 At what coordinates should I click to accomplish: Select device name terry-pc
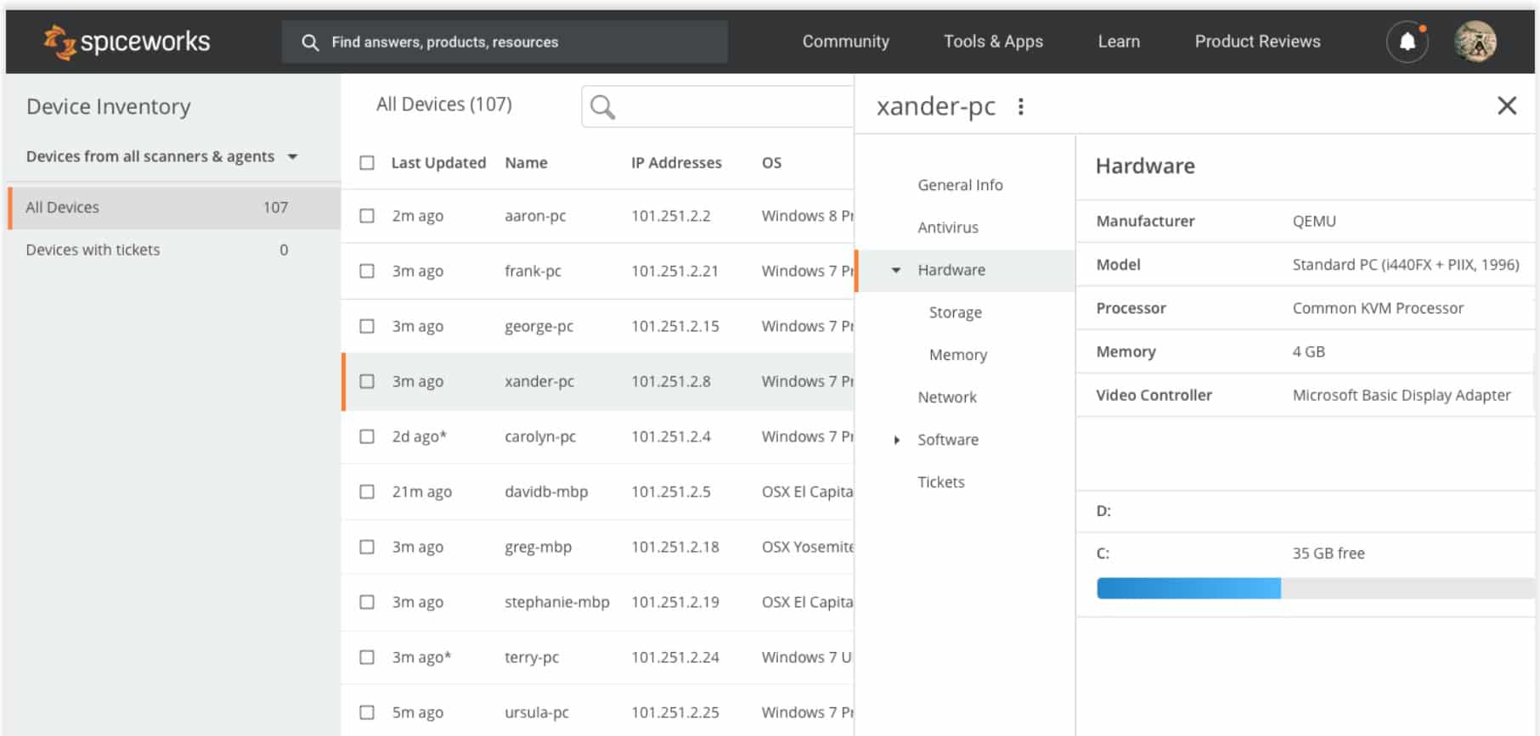(532, 657)
